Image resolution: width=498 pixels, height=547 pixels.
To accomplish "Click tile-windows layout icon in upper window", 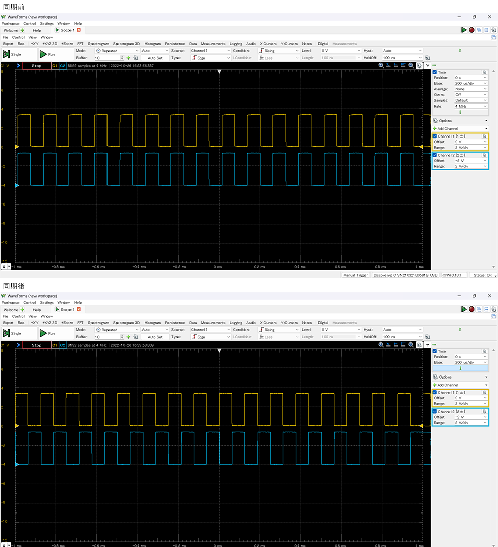I will pos(486,30).
